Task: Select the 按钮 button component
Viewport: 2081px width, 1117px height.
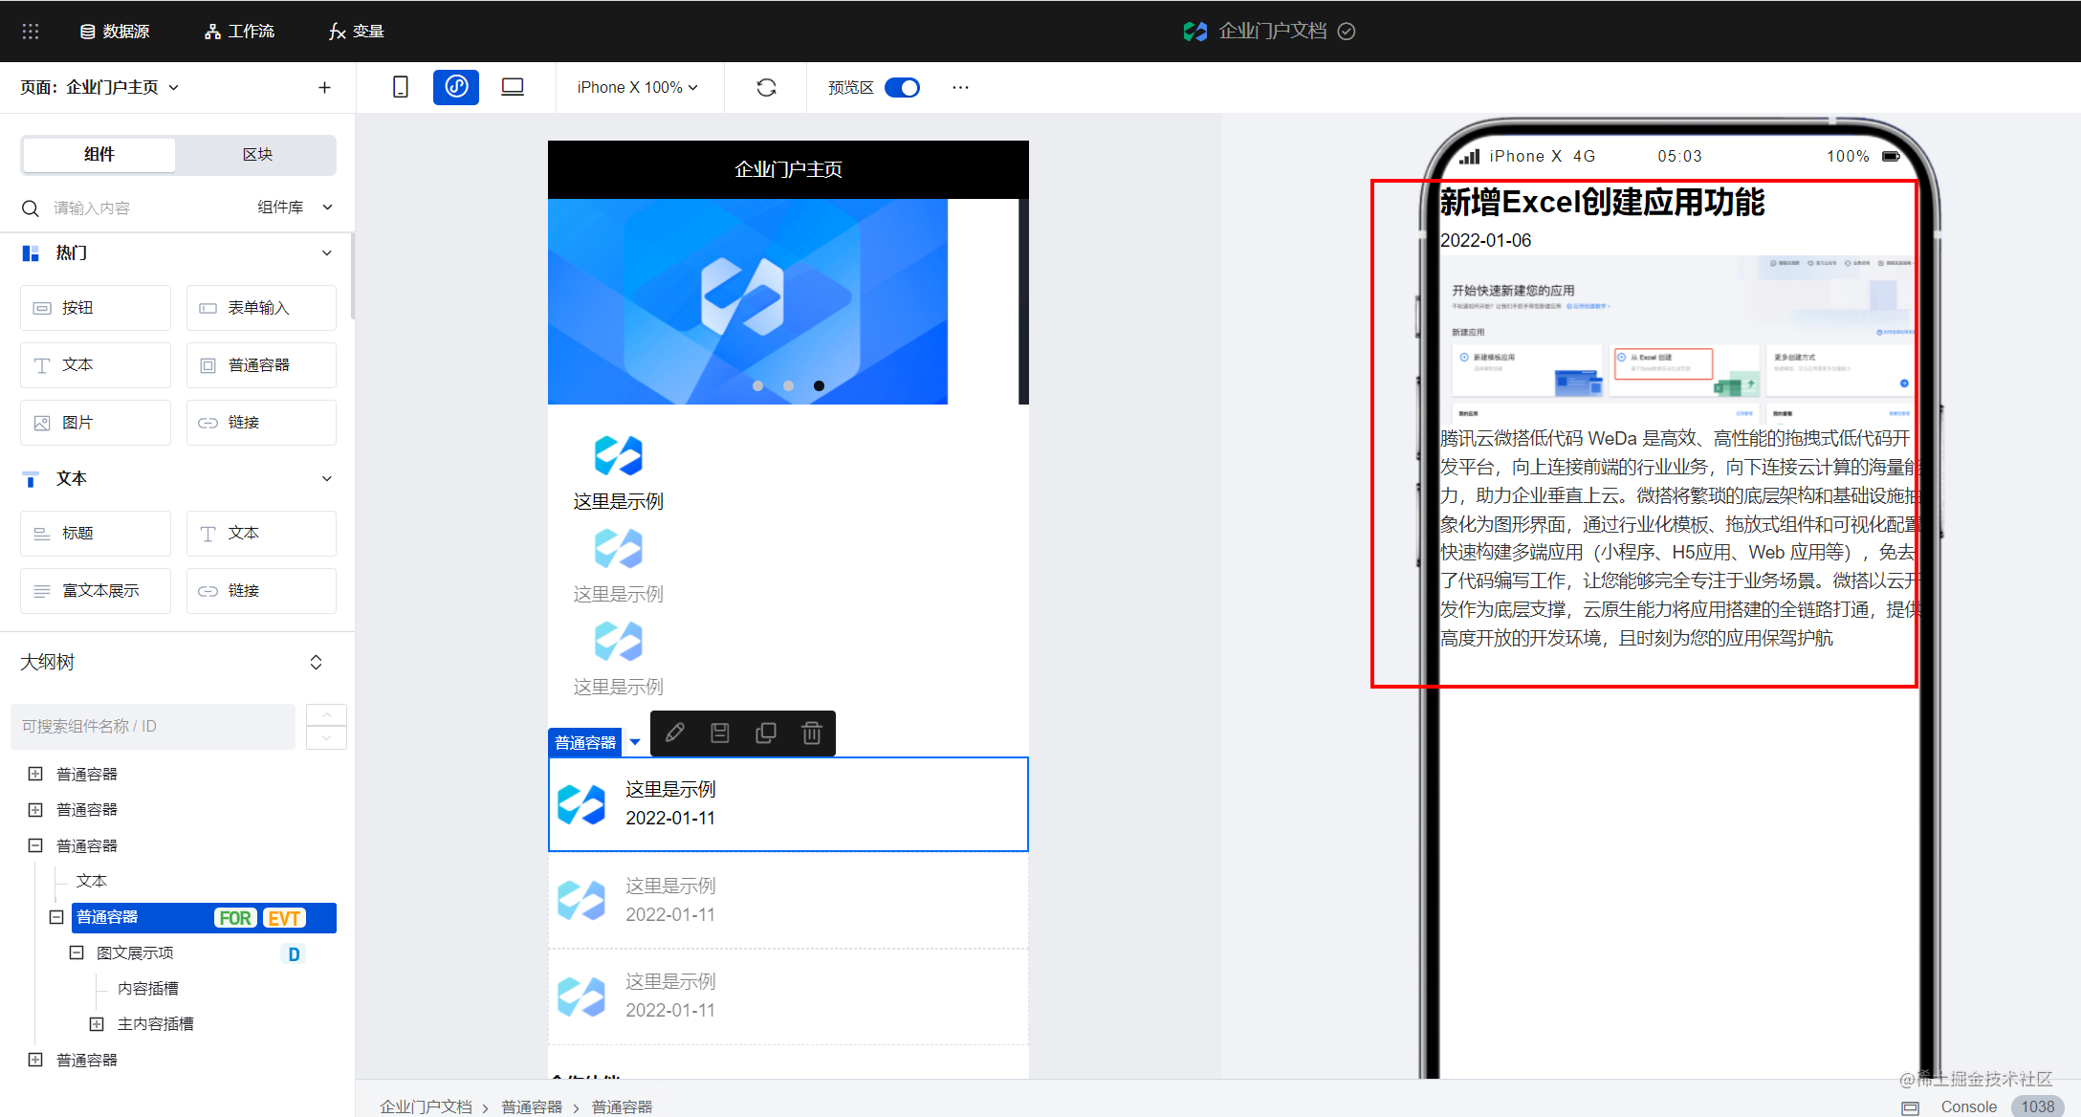Action: [x=96, y=308]
